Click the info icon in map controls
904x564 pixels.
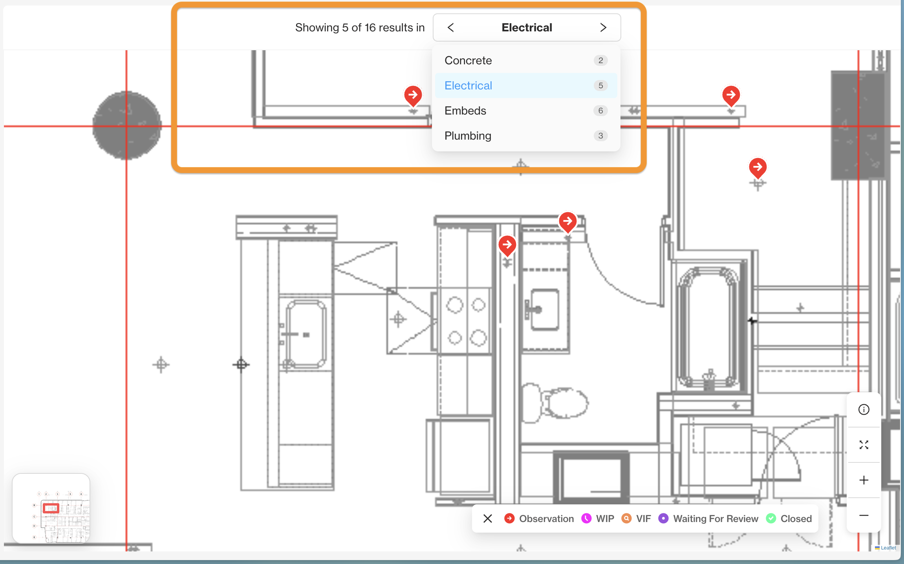pos(864,409)
